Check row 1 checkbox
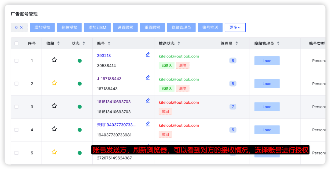330x169 pixels. coord(16,61)
